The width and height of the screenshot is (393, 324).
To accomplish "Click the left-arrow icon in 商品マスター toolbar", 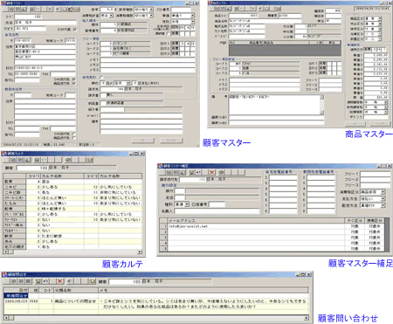I will 260,9.
